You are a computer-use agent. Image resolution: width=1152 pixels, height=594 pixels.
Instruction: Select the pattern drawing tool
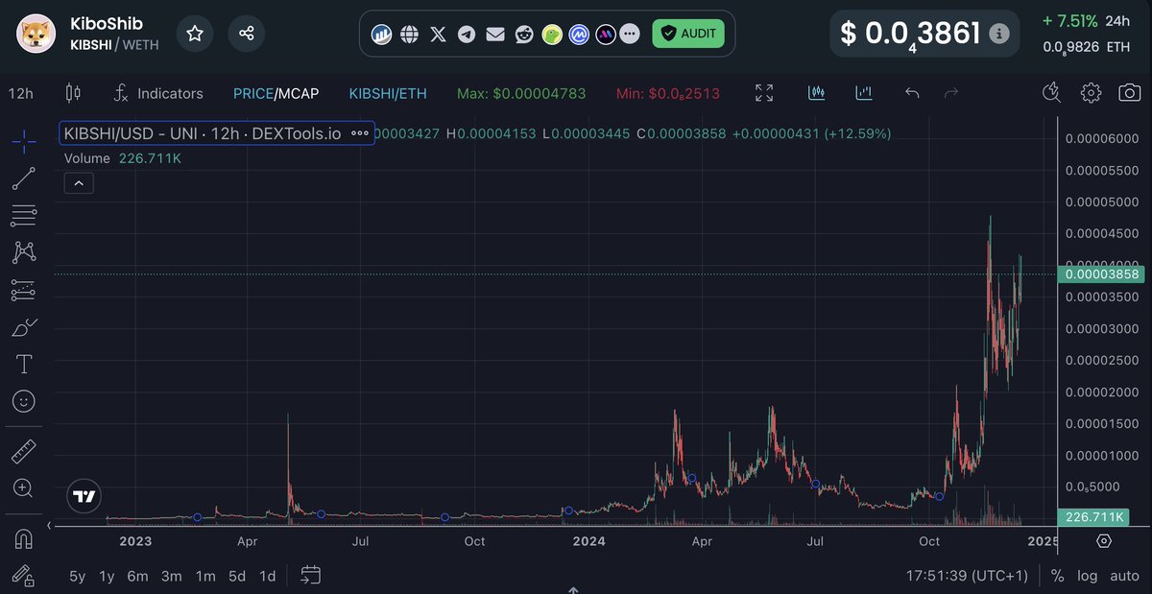point(24,252)
